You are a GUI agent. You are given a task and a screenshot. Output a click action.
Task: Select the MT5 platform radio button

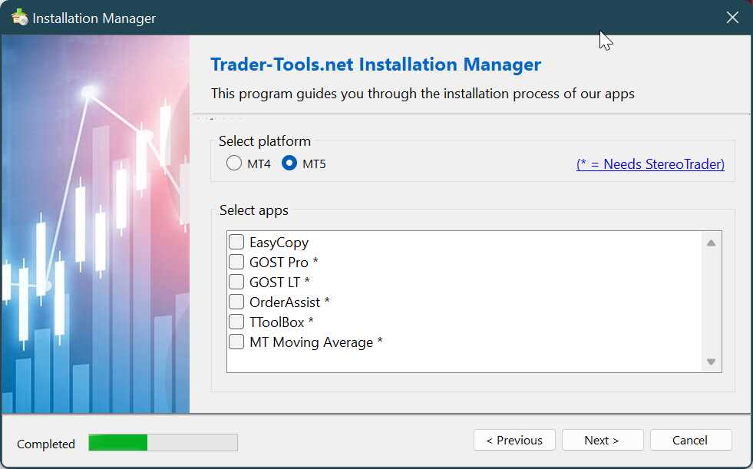[x=289, y=163]
